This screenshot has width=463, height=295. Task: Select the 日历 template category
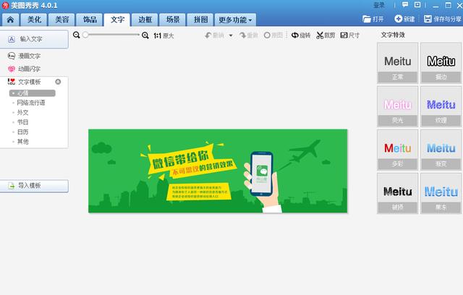pyautogui.click(x=22, y=132)
